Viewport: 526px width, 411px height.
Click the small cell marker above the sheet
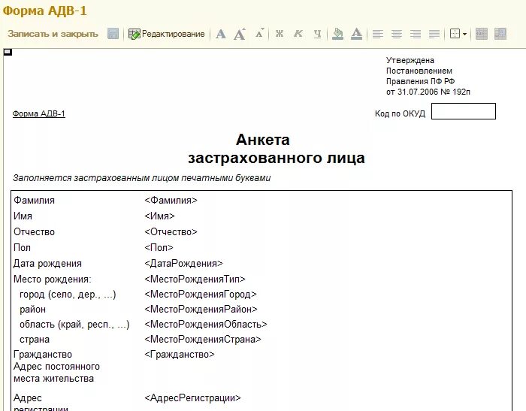8,52
